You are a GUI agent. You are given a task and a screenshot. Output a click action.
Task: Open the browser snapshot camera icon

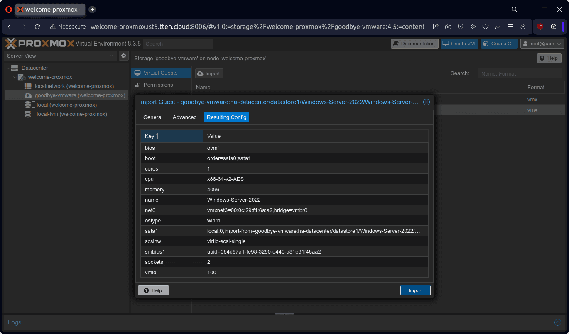pos(448,27)
